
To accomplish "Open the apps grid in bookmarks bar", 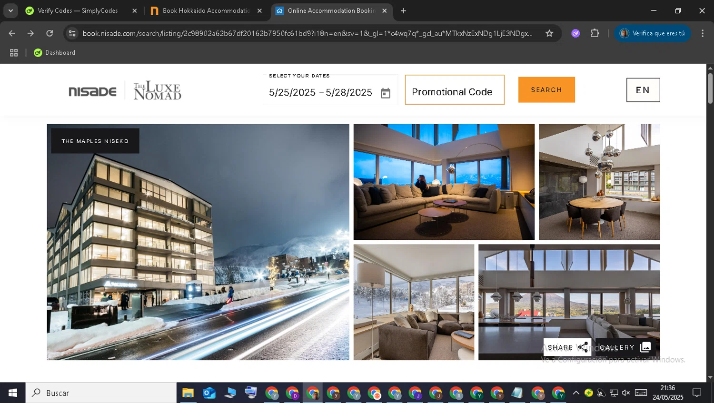I will coord(14,53).
